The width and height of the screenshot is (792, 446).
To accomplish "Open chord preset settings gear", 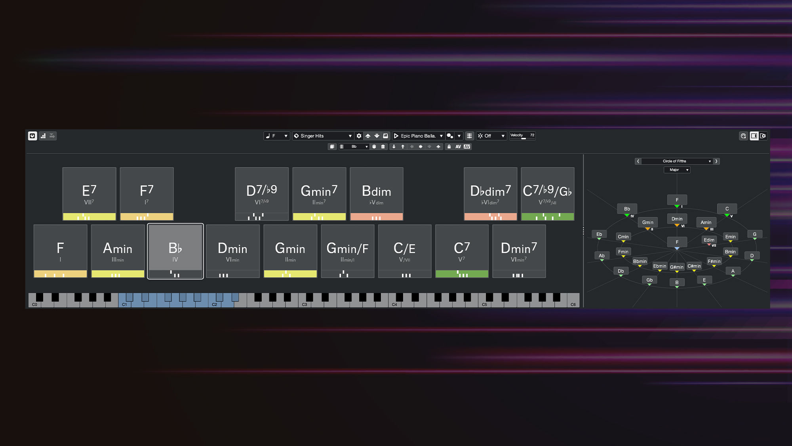I will [359, 136].
